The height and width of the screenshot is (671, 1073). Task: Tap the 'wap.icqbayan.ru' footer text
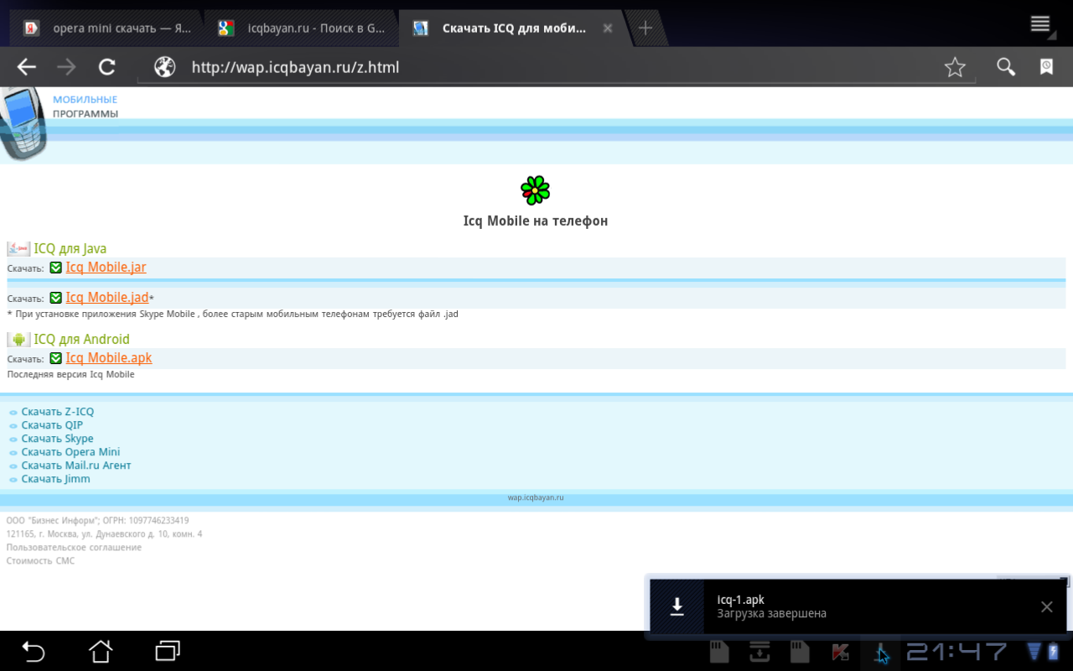click(x=536, y=497)
